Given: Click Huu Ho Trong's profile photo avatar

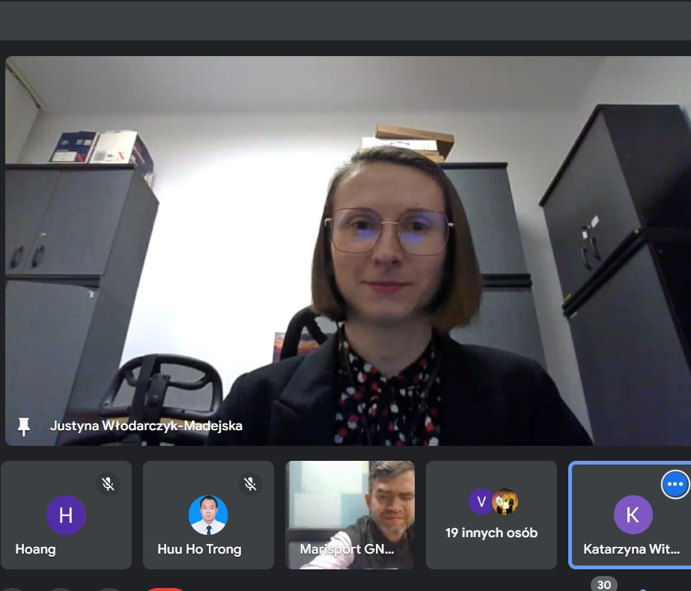Looking at the screenshot, I should [208, 515].
